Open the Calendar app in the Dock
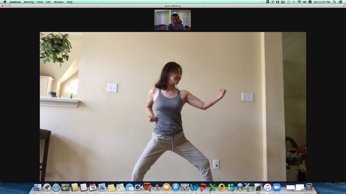This screenshot has width=346, height=194. tap(93, 187)
